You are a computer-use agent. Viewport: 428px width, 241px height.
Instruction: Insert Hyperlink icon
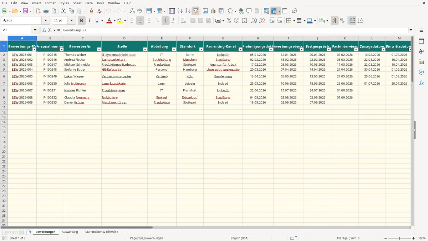[241, 11]
